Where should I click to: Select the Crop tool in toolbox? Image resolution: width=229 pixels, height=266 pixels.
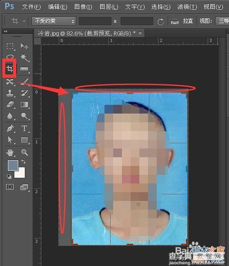coord(10,69)
